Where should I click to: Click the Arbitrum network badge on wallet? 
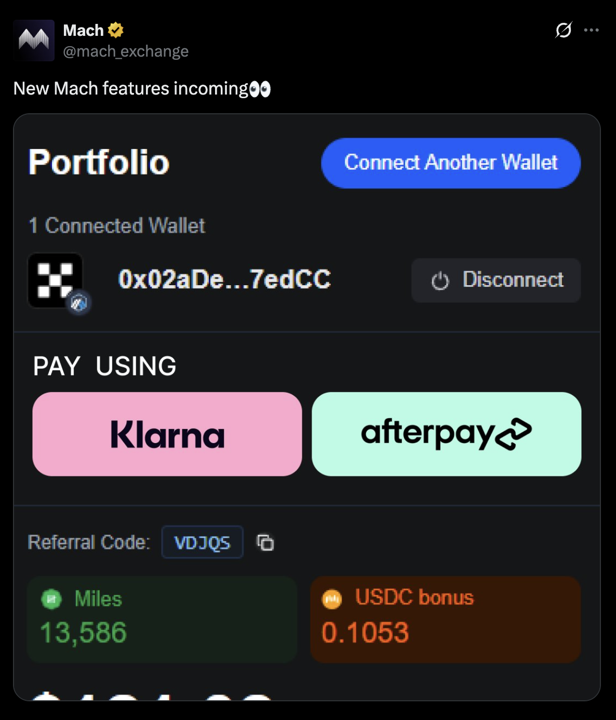[x=79, y=302]
